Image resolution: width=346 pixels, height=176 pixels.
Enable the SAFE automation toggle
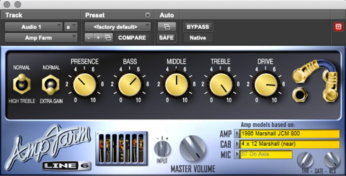pyautogui.click(x=167, y=38)
